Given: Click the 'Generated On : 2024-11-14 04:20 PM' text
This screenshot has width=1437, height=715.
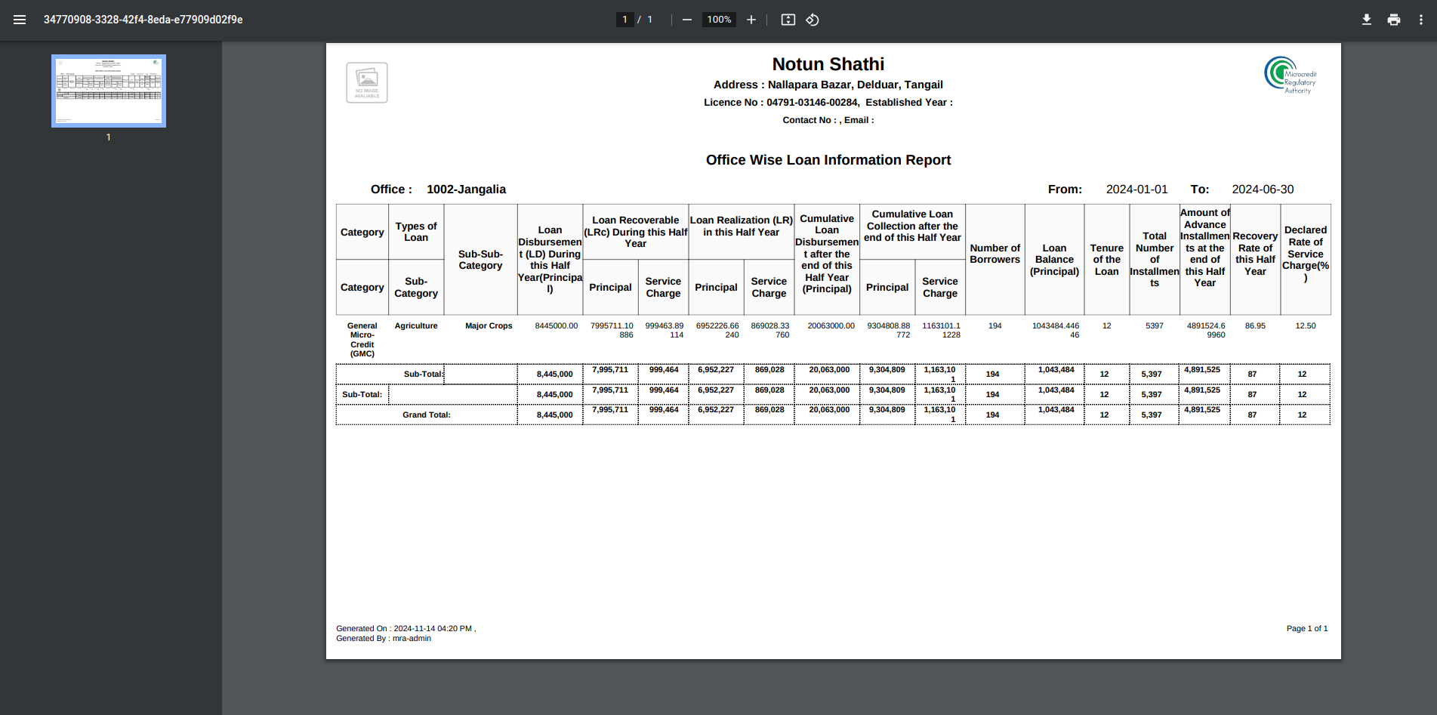Looking at the screenshot, I should click(405, 629).
